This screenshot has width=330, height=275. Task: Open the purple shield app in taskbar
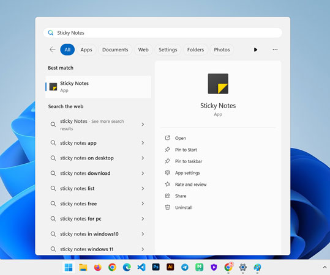pyautogui.click(x=214, y=267)
